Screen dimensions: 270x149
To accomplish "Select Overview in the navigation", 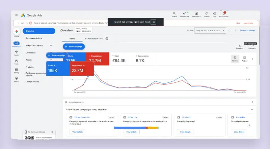I will click(39, 31).
